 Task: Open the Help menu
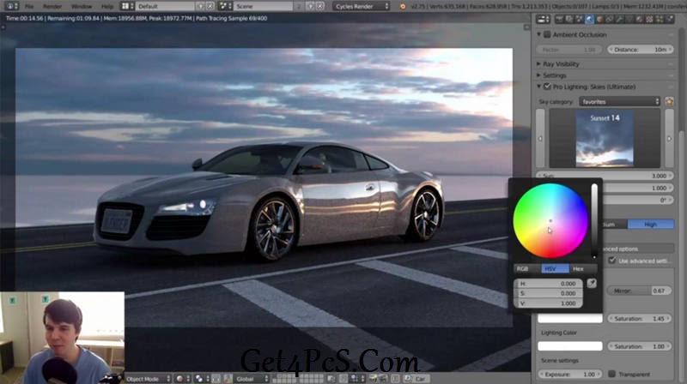pyautogui.click(x=106, y=7)
